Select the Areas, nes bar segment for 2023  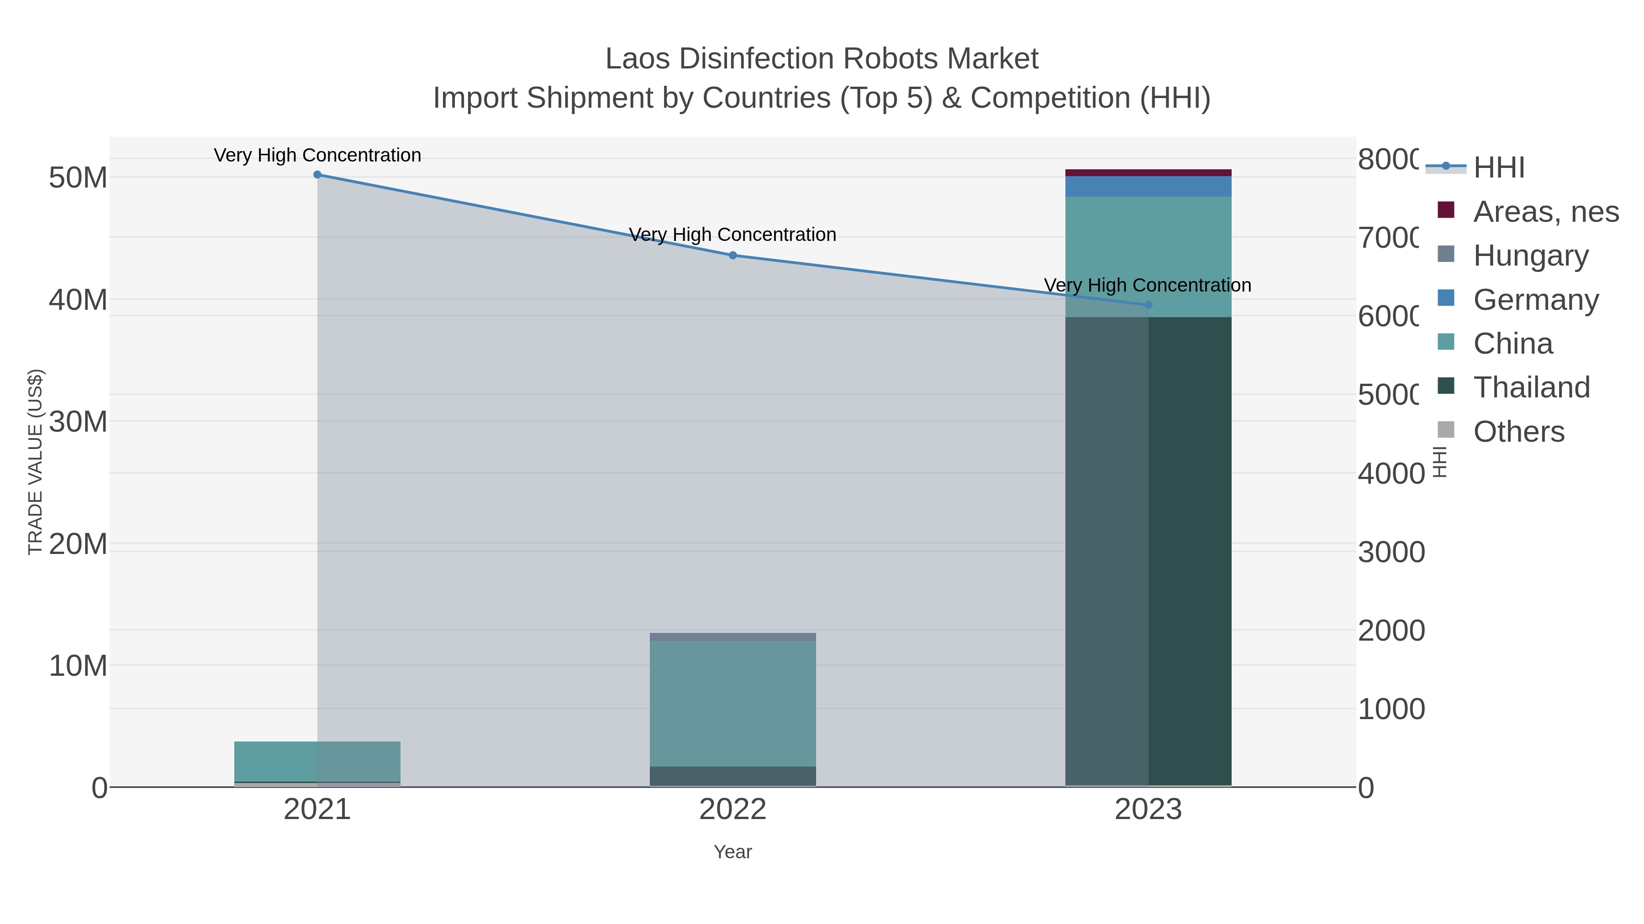1148,173
